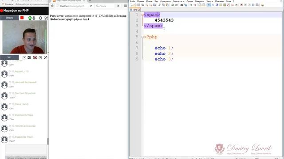The image size is (284, 159).
Task: Click the Redo toolbar icon
Action: click(x=176, y=5)
